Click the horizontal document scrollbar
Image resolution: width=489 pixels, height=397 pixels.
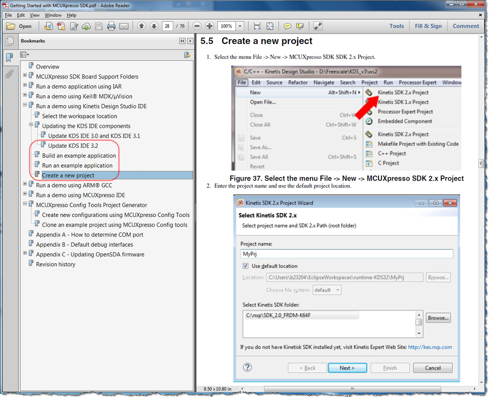pos(352,389)
